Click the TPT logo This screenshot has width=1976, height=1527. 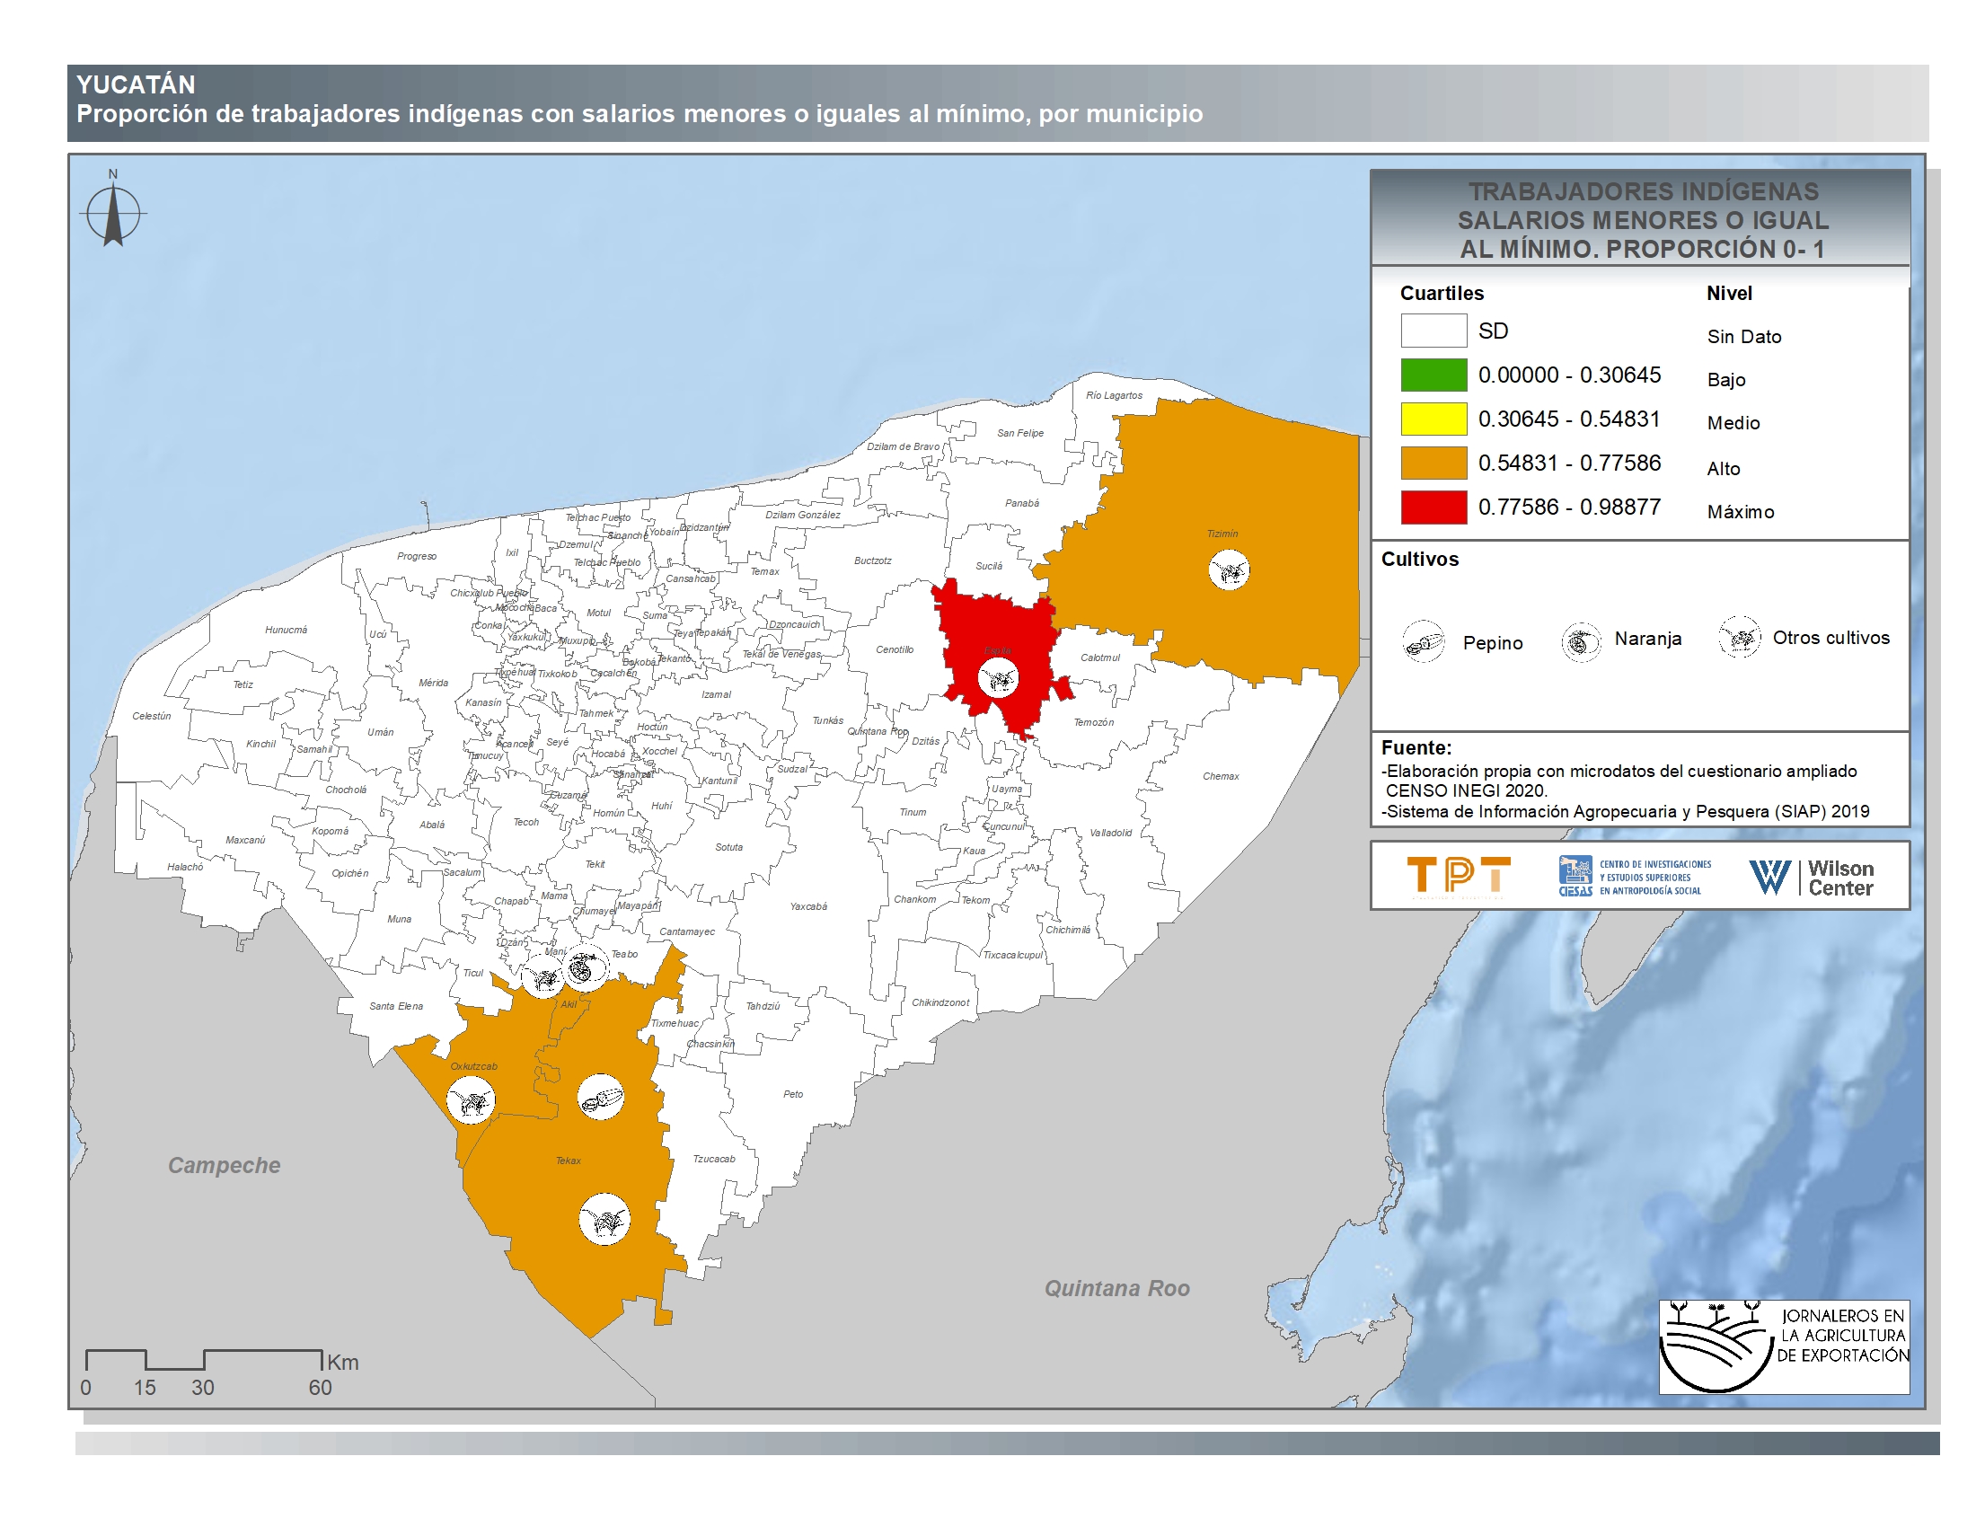(1459, 876)
